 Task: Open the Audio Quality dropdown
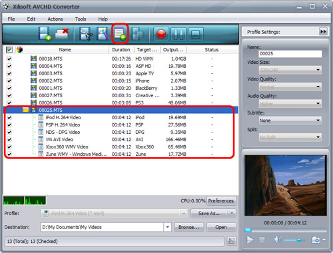tap(290, 103)
